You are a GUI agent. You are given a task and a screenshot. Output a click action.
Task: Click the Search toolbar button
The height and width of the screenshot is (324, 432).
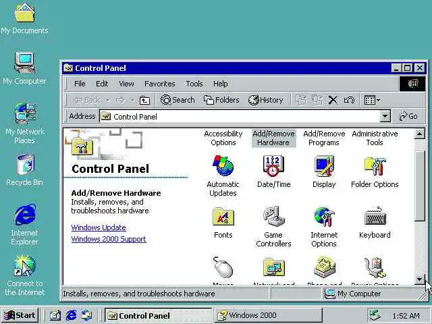178,100
